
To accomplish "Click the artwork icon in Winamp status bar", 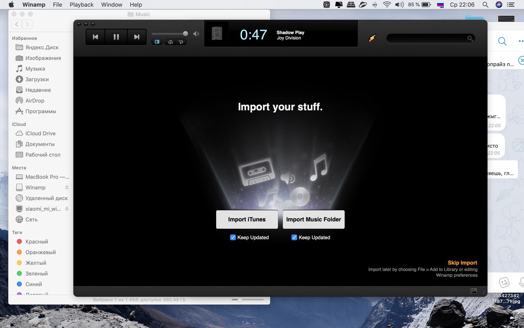I will point(474,291).
